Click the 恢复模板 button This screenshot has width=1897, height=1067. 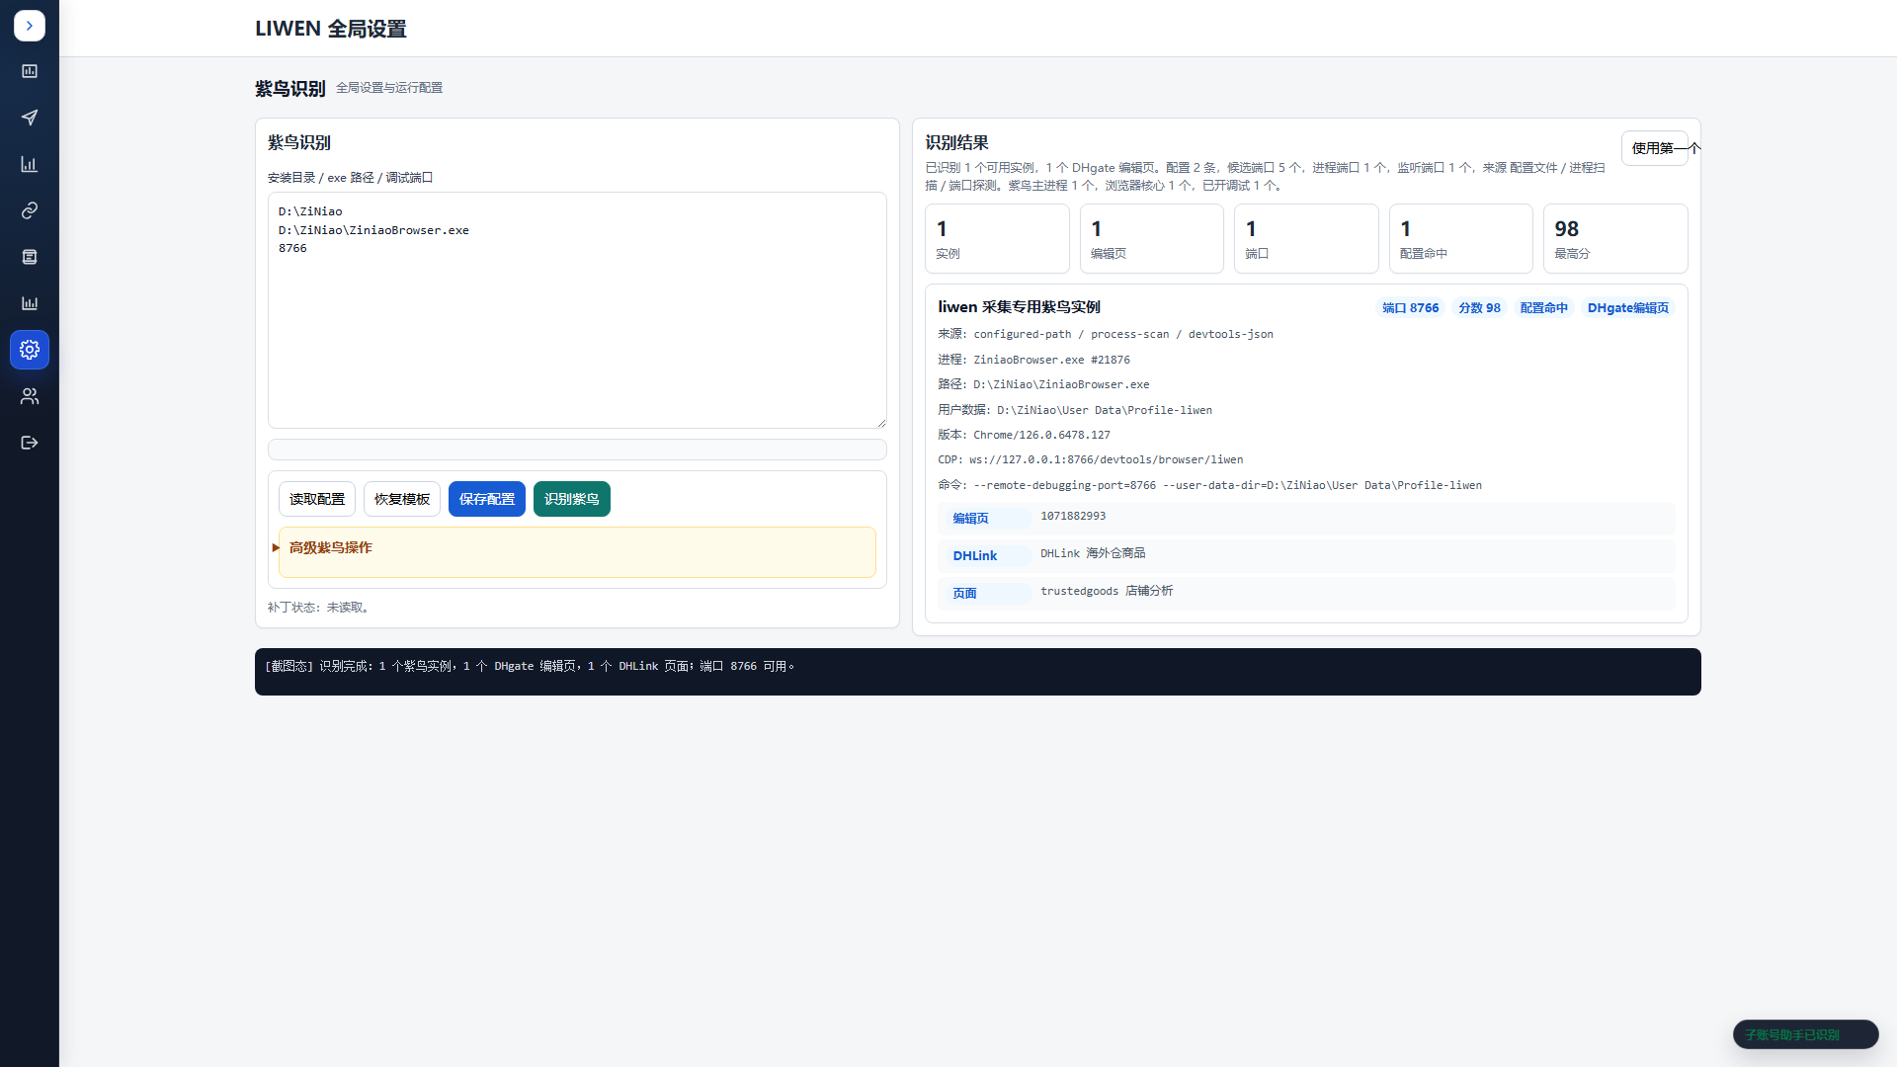pyautogui.click(x=402, y=499)
